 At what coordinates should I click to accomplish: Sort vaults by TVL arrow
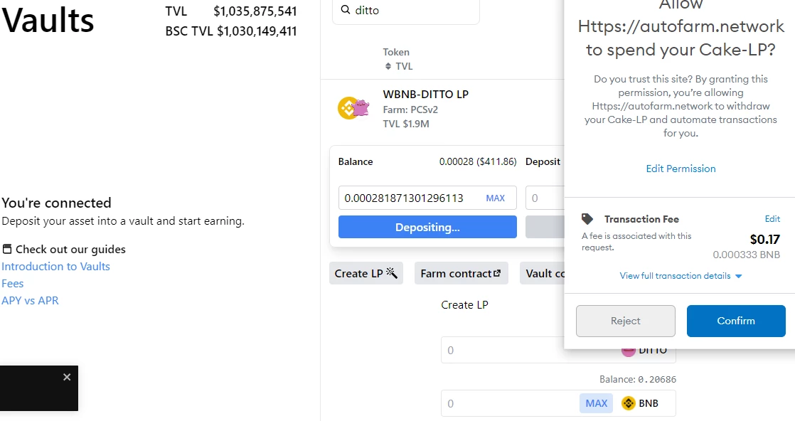coord(388,66)
